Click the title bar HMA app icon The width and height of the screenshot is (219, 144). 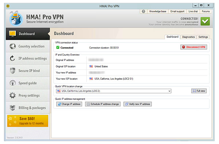pos(8,6)
